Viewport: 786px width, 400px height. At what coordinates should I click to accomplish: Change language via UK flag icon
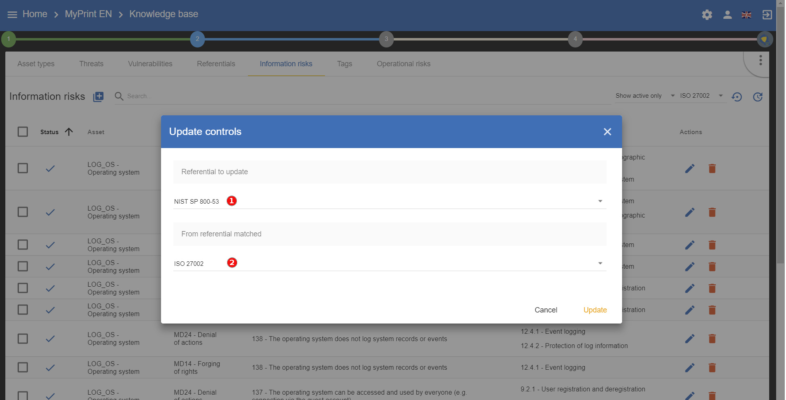746,15
